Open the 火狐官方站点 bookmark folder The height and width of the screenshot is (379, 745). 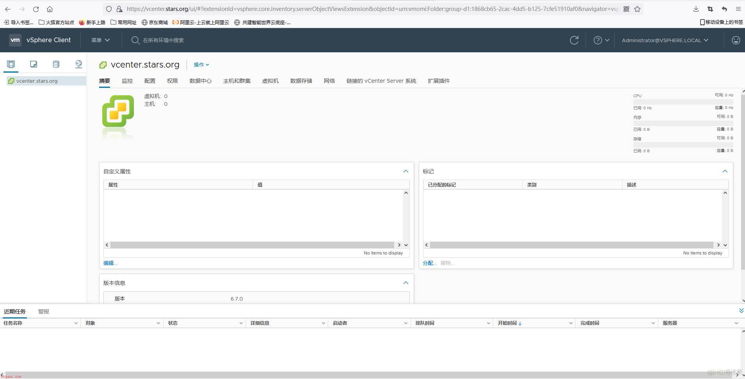[x=57, y=22]
